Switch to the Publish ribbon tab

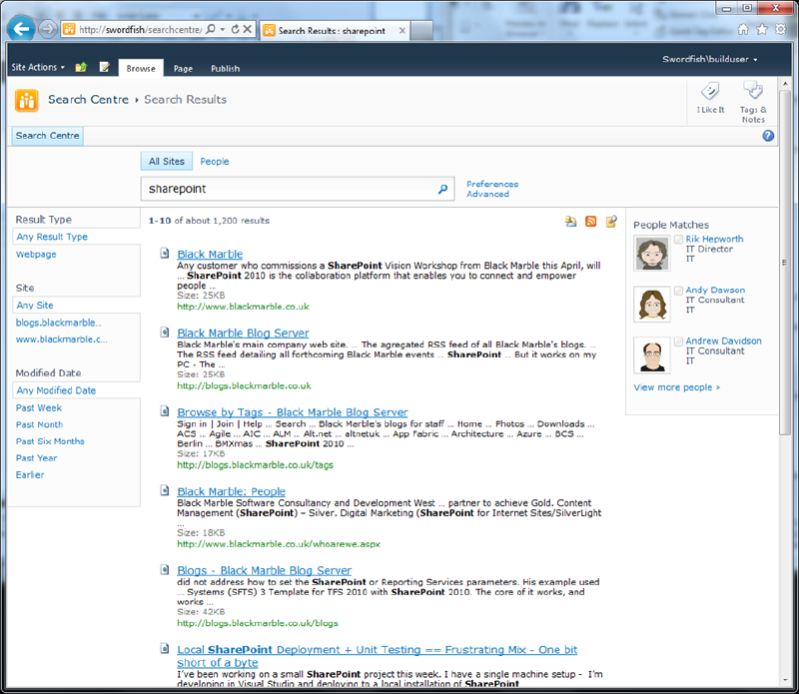[226, 68]
